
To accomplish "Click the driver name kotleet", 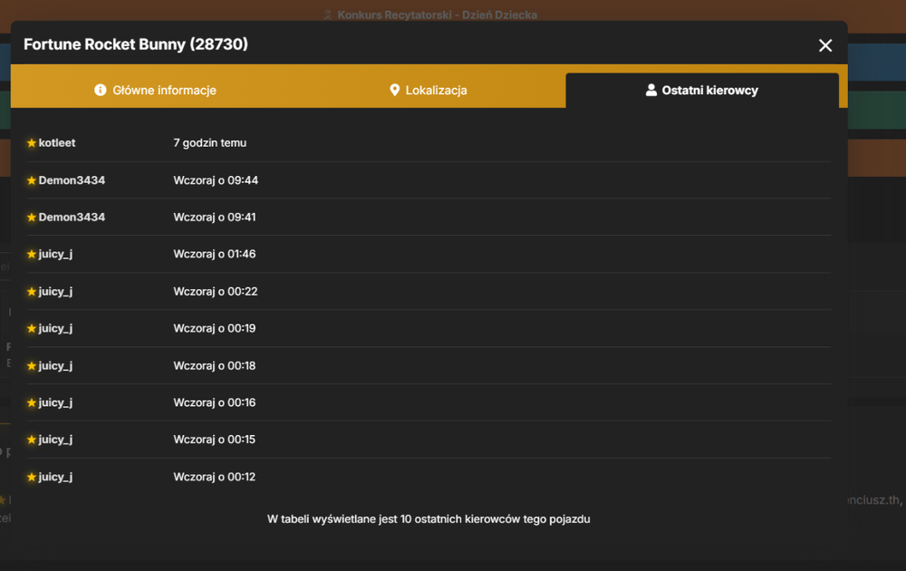I will point(57,143).
